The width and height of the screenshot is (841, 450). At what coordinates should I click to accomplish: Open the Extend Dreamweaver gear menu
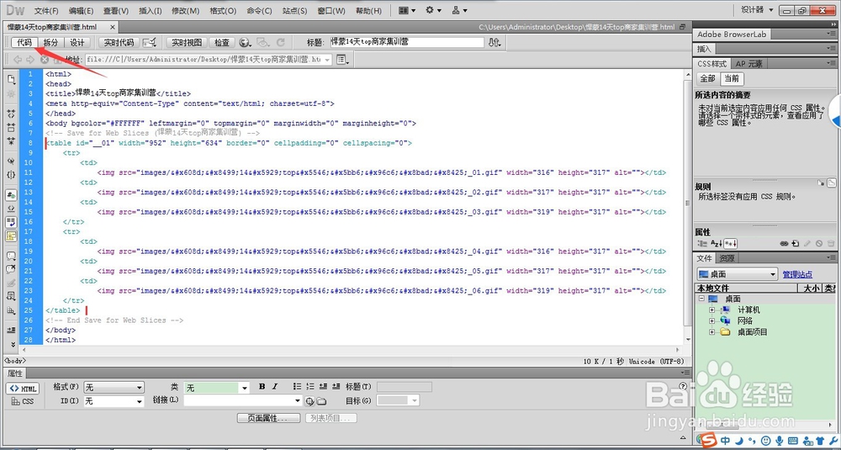[x=433, y=10]
